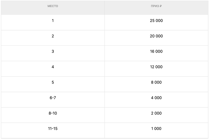
Task: Click the place 2 cell
Action: click(x=53, y=36)
